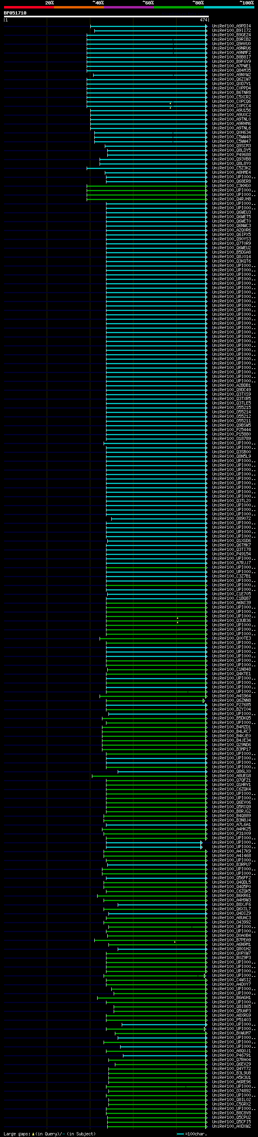The height and width of the screenshot is (1137, 258).
Task: Select hit label UniRef100_O74892
Action: 231,1091
